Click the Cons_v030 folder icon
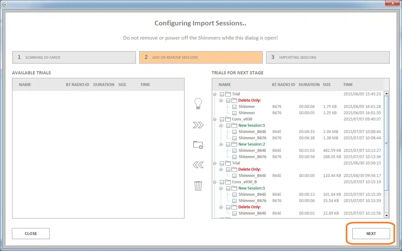 (x=228, y=119)
